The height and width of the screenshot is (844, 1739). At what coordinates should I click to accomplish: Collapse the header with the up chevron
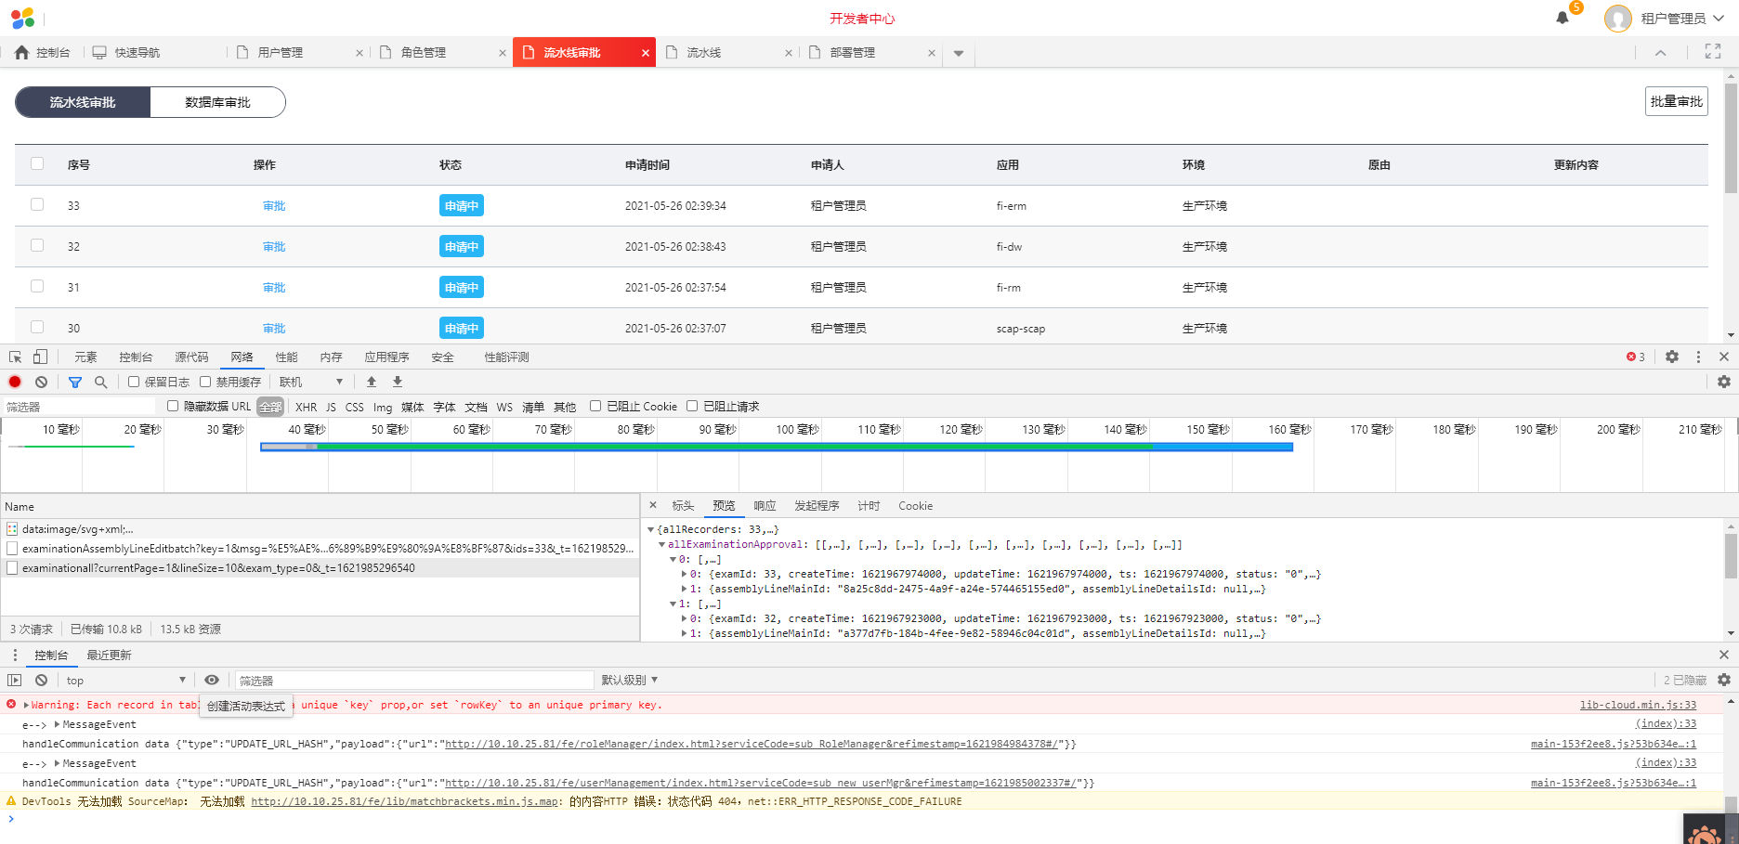pos(1661,53)
